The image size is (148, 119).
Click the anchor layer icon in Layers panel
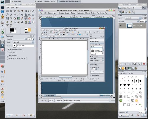click(x=139, y=64)
